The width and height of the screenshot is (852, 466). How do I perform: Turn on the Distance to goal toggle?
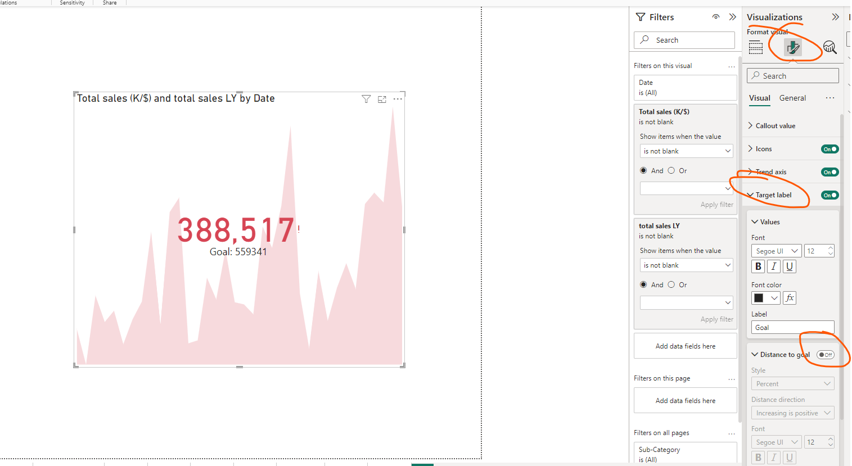pyautogui.click(x=826, y=355)
